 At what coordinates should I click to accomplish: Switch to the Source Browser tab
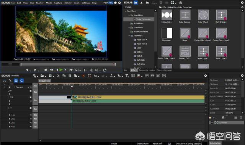click(164, 70)
